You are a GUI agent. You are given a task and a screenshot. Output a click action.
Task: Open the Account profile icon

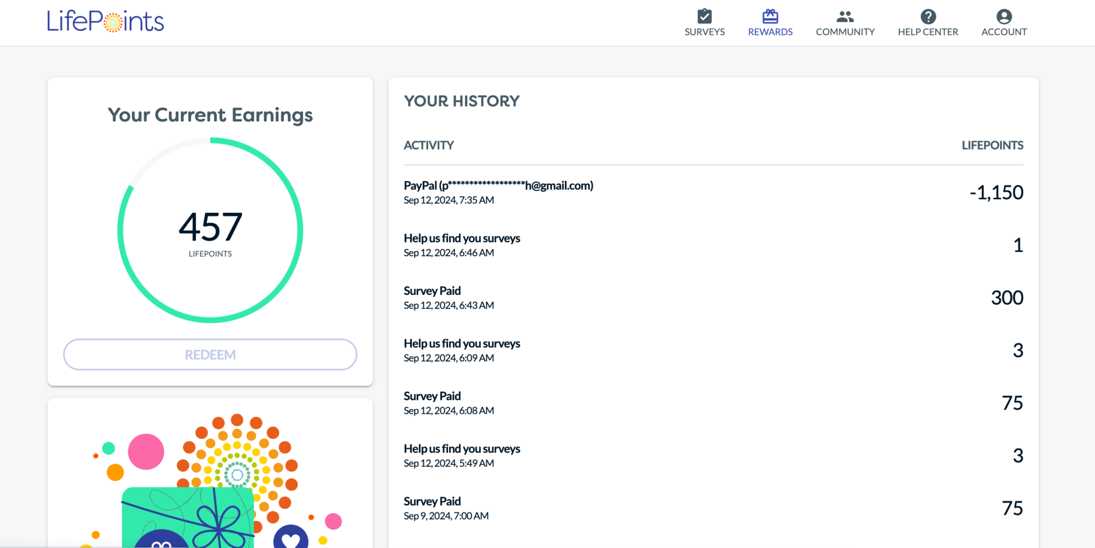pos(1004,16)
